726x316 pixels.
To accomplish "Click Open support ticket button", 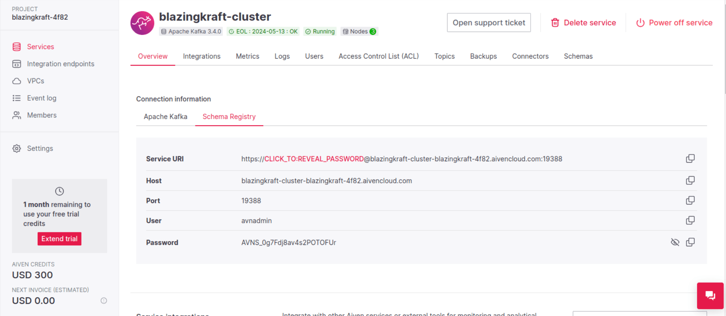I will (489, 23).
